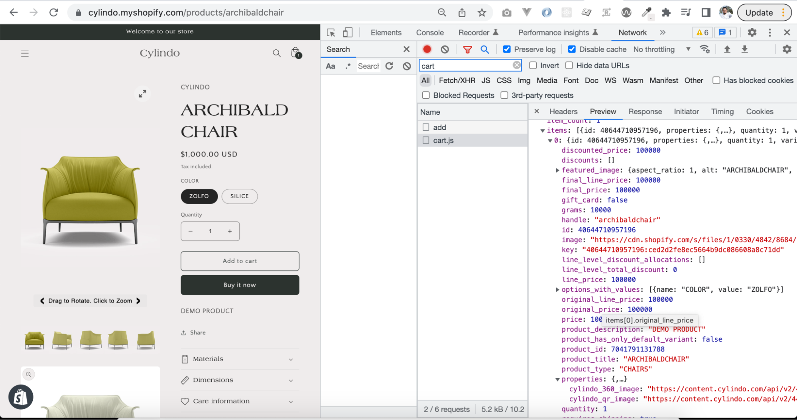Toggle the browser side panel icon
This screenshot has width=797, height=420.
point(706,13)
